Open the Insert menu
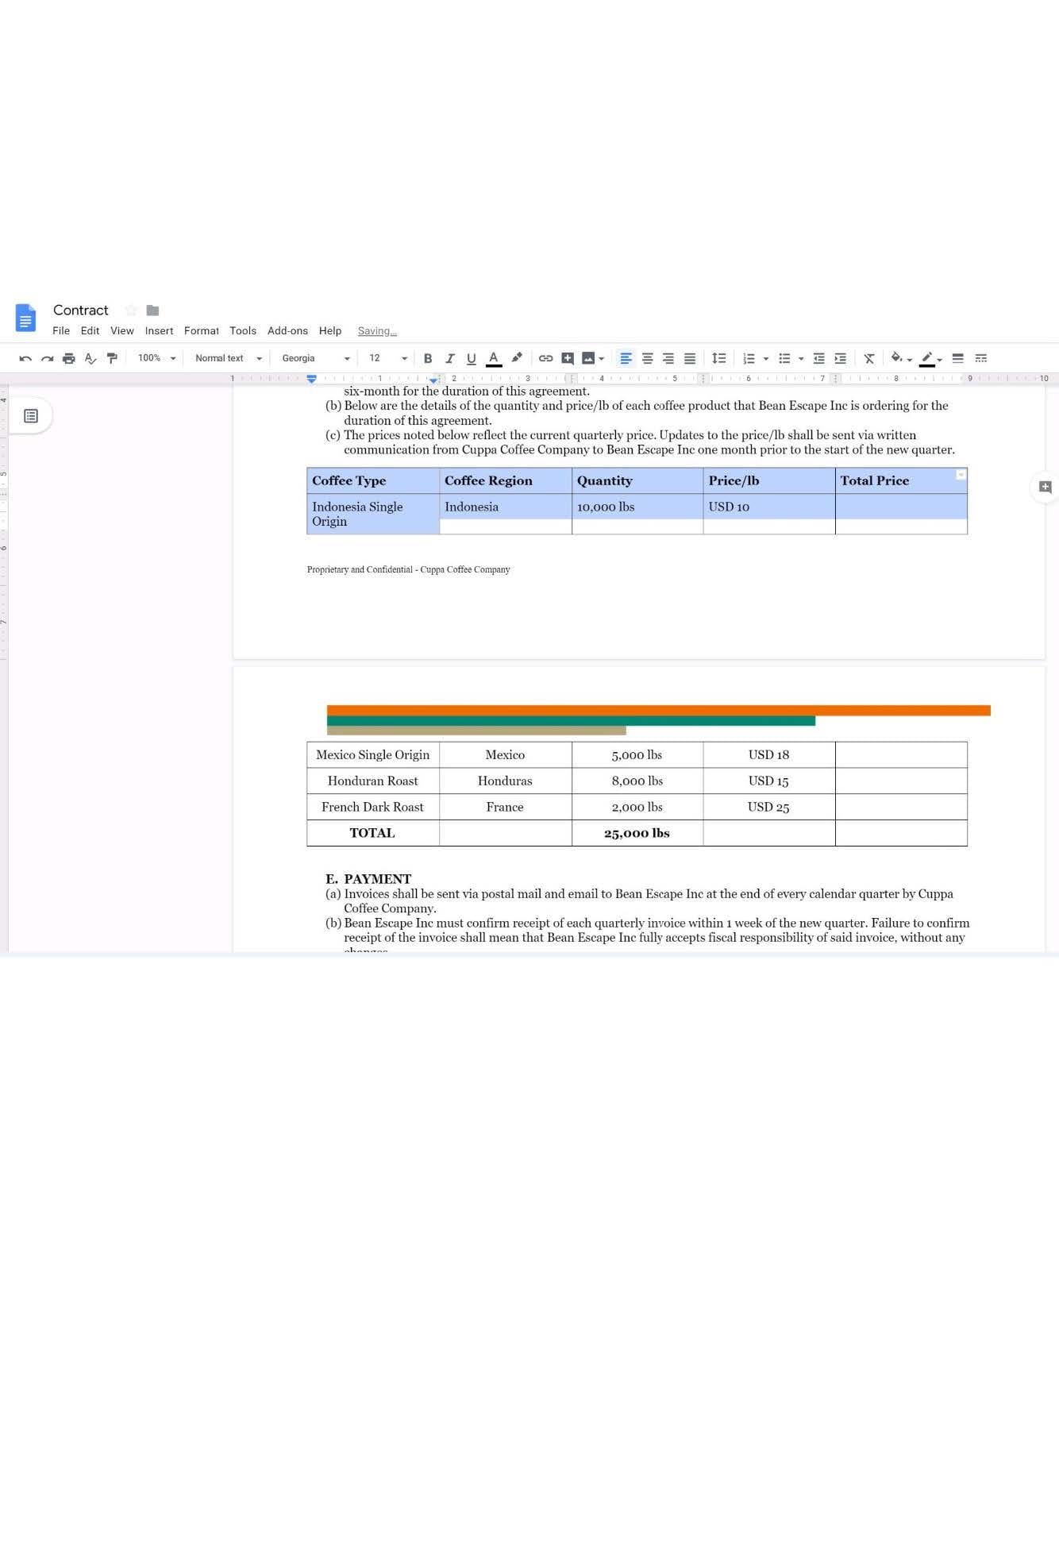1059x1558 pixels. coord(159,330)
